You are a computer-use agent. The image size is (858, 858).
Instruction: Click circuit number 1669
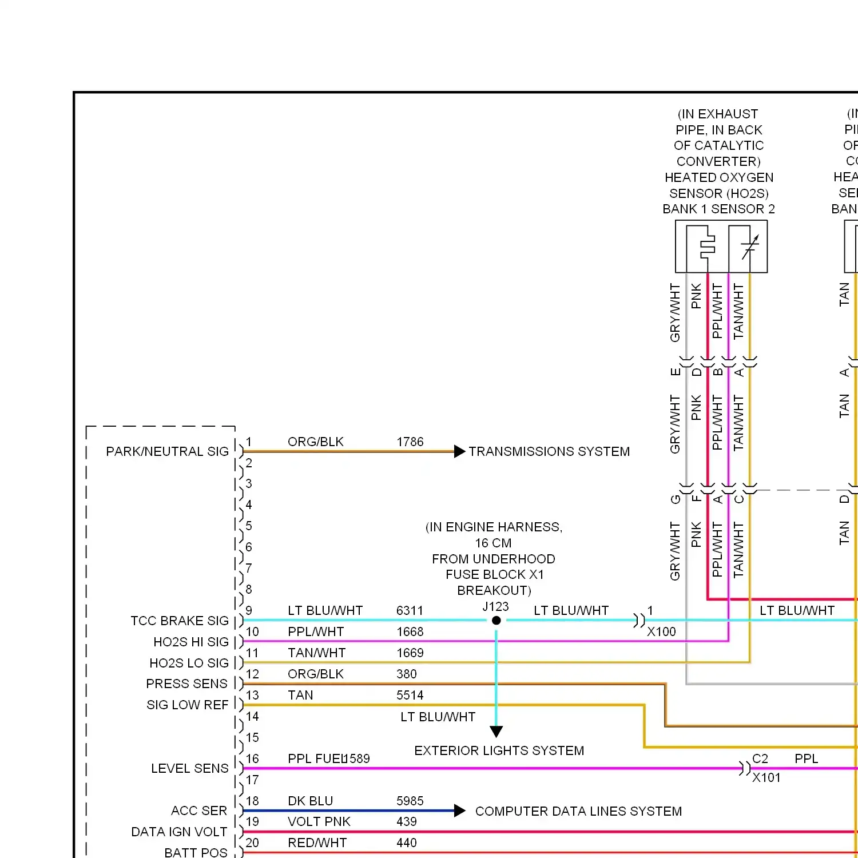point(410,653)
